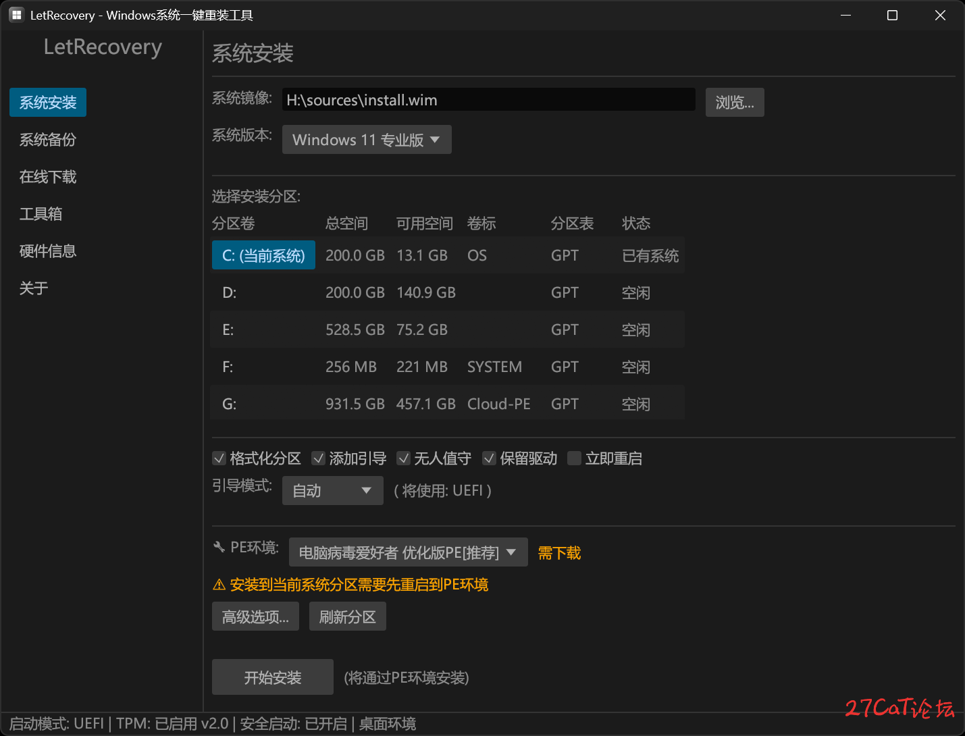Open the 工具箱 section
965x736 pixels.
coord(41,213)
